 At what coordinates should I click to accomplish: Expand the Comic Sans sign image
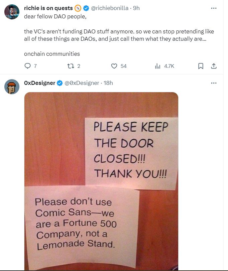point(101,180)
